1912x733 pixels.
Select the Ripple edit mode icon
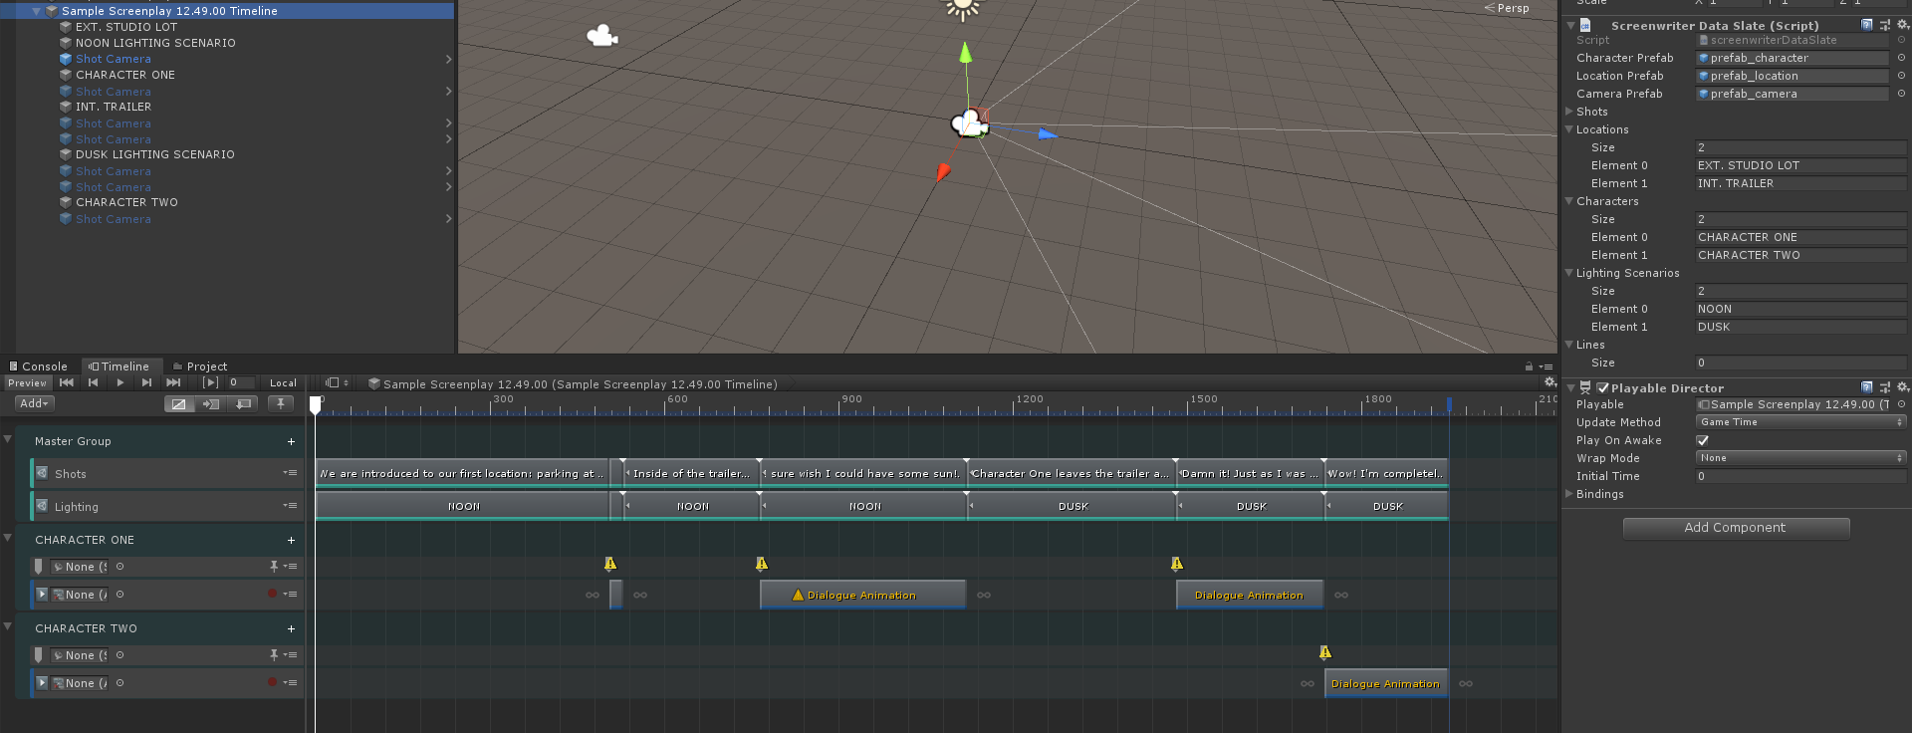[211, 403]
